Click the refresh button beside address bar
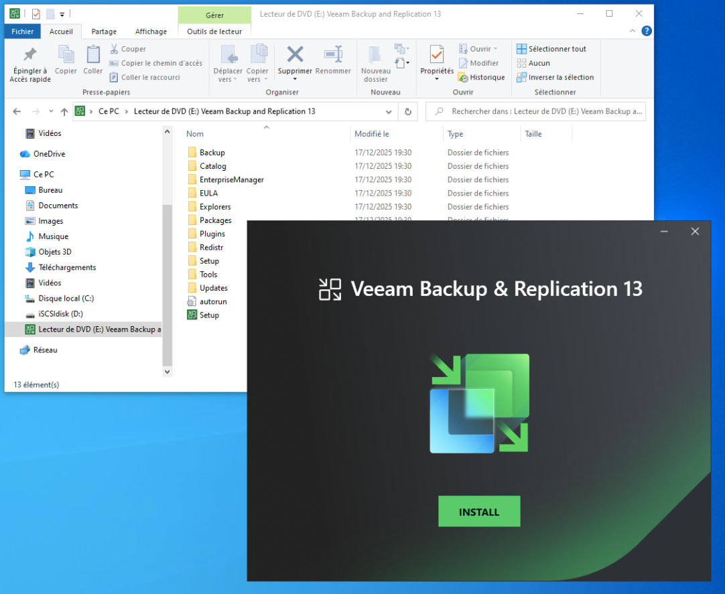Viewport: 725px width, 594px height. click(407, 112)
